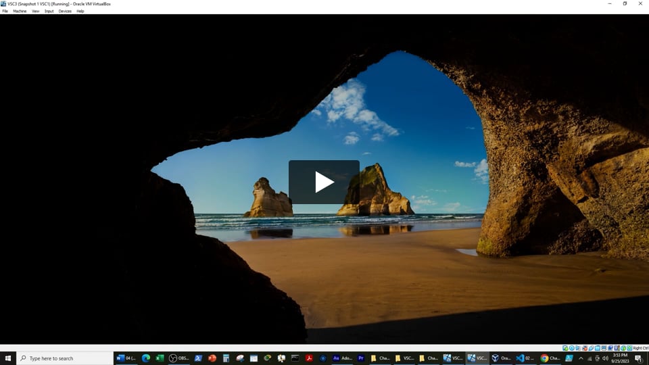Open the clock showing 3:53 PM
Screen dimensions: 649x365
coord(620,358)
